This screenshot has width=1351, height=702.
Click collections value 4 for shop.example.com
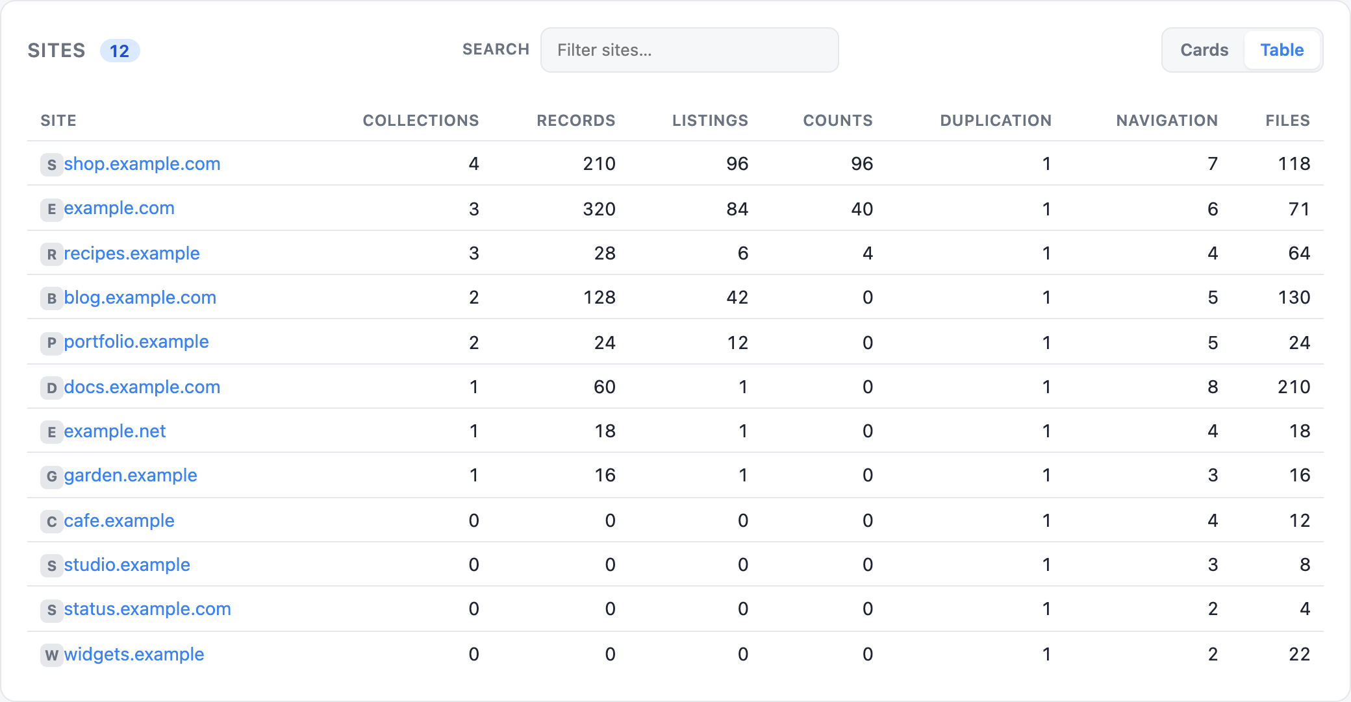(474, 164)
